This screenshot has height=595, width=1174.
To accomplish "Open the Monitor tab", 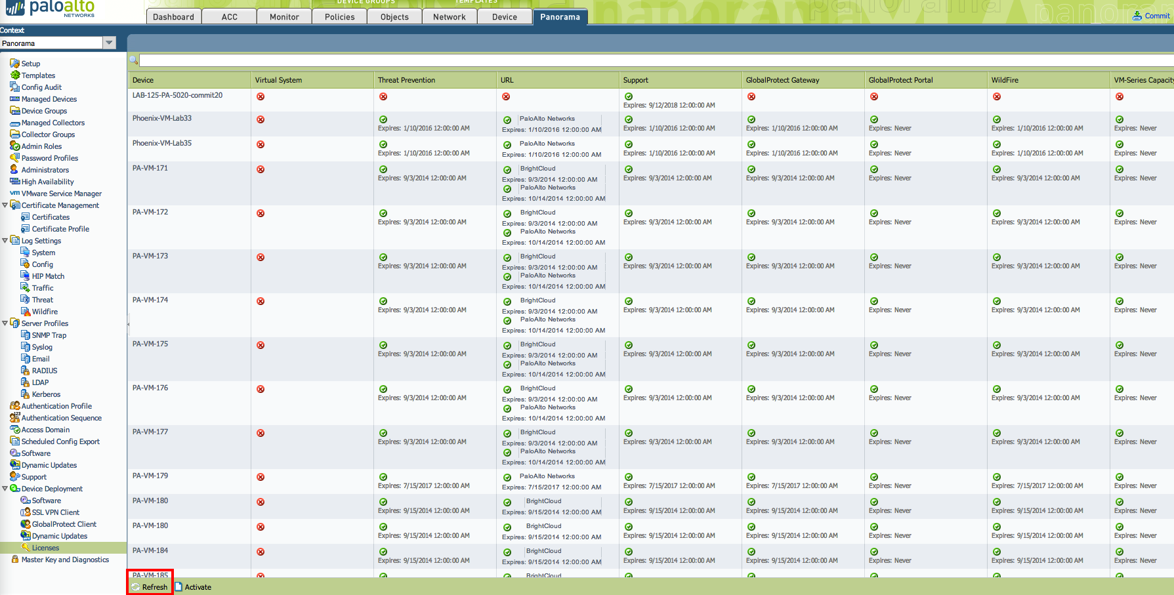I will (284, 16).
